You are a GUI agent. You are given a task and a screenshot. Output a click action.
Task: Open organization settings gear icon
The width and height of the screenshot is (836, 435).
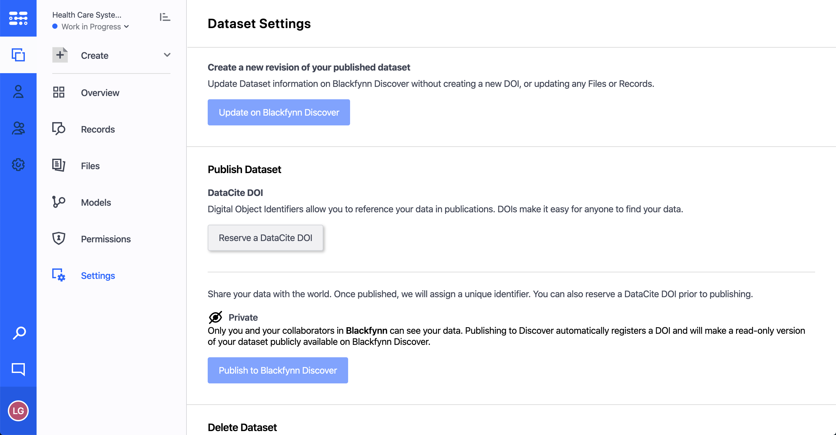pyautogui.click(x=18, y=165)
